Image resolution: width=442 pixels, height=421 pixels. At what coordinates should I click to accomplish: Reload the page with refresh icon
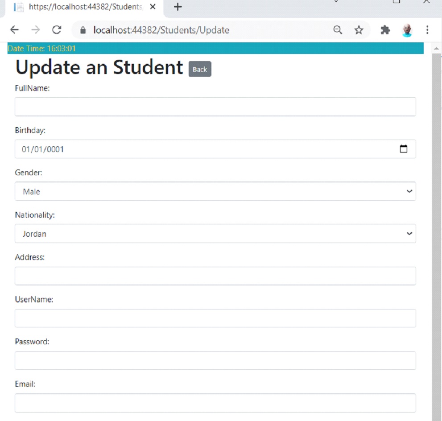click(x=57, y=29)
